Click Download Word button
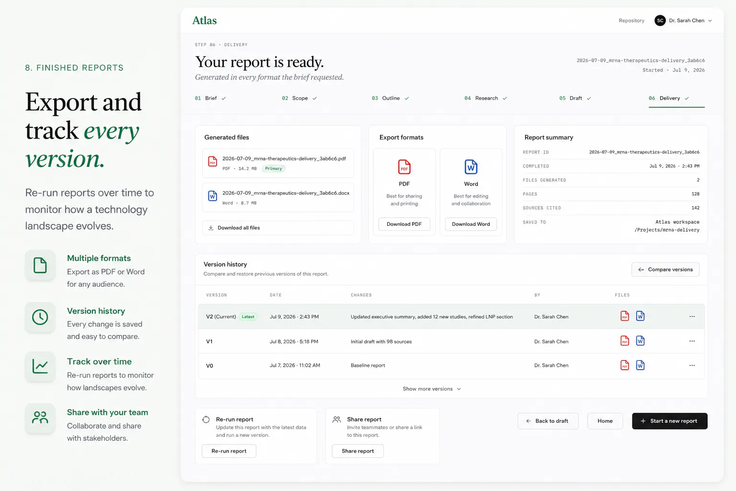Screen dimensions: 736x491 [471, 224]
